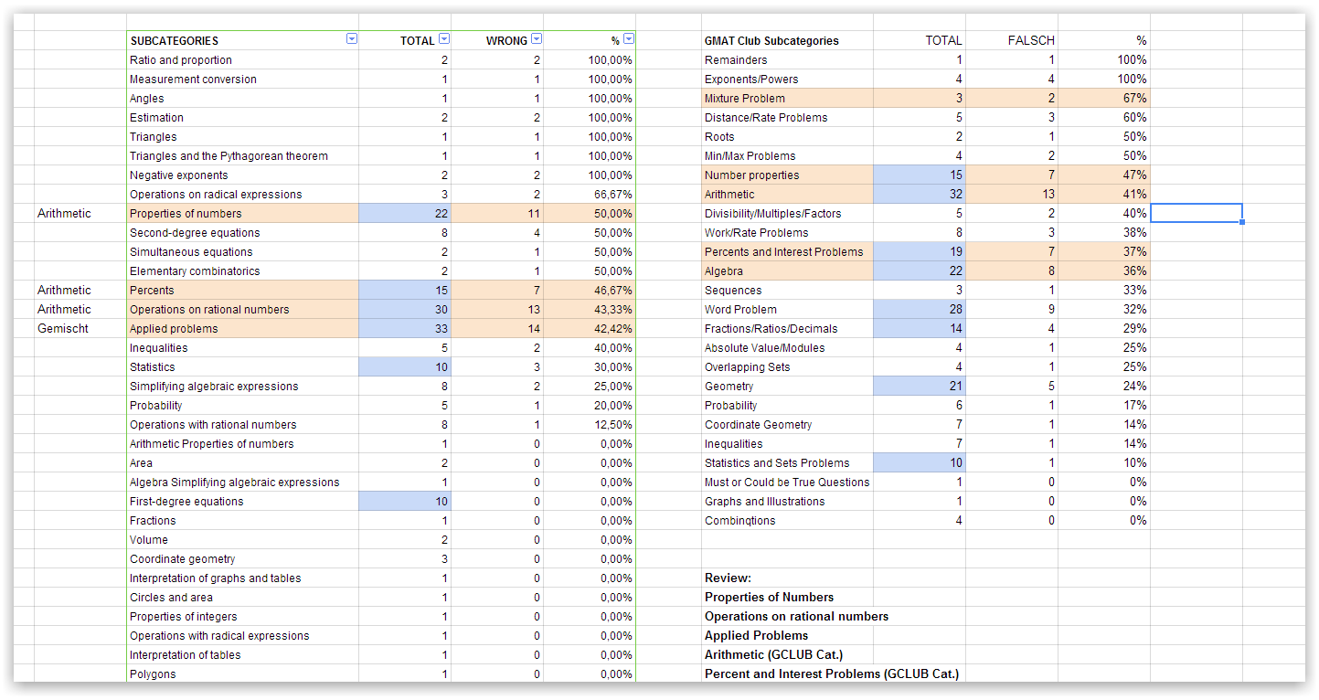The height and width of the screenshot is (700, 1319).
Task: Select the First-degree equations total of 10
Action: [437, 501]
